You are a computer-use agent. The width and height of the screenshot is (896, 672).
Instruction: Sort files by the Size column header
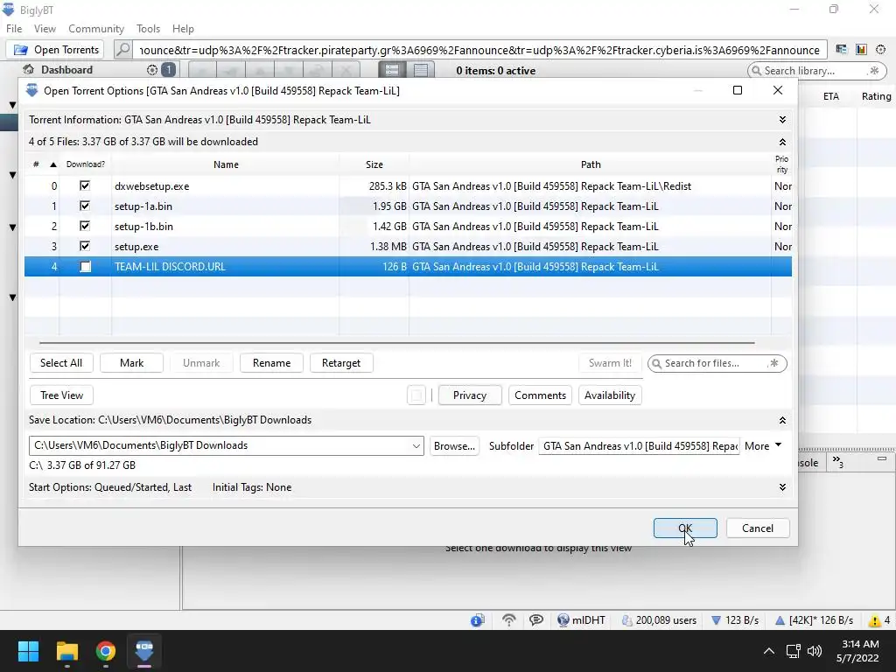pyautogui.click(x=374, y=164)
